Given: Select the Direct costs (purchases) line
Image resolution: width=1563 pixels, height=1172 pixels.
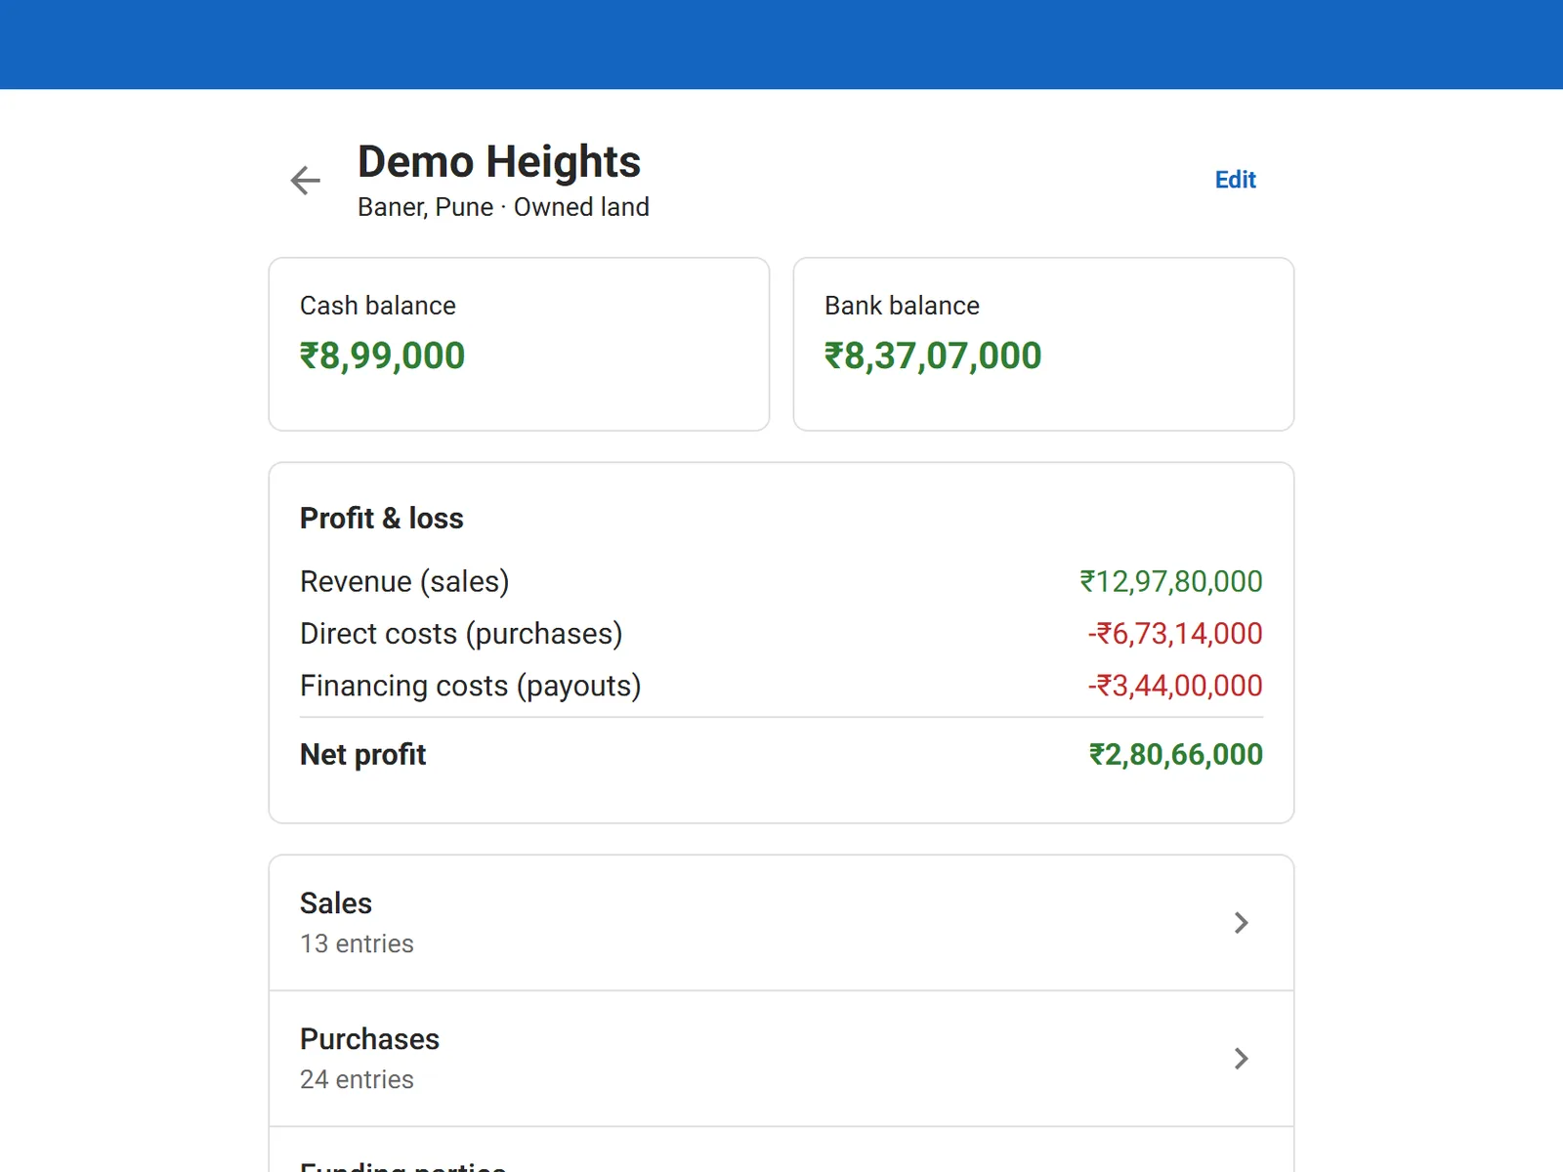Looking at the screenshot, I should coord(781,633).
